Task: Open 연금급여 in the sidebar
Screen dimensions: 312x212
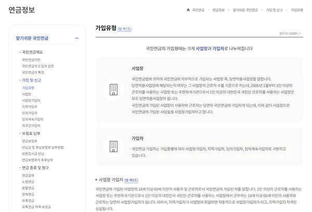Action: [28, 176]
